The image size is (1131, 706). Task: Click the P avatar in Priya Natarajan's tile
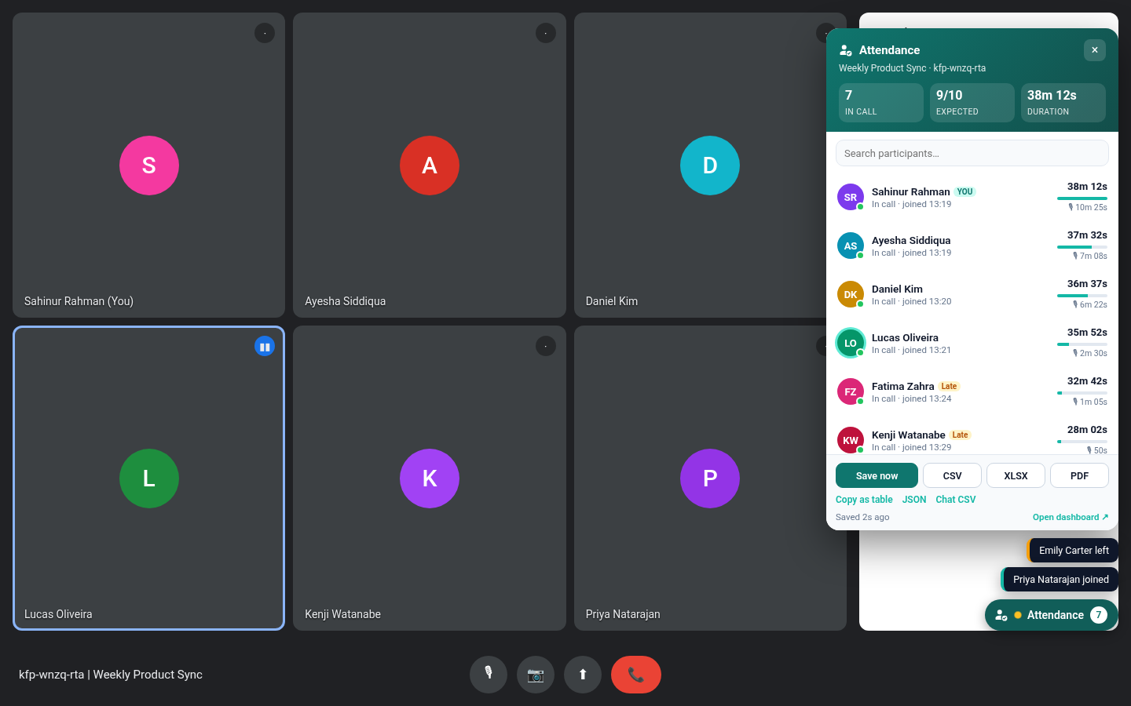point(710,479)
